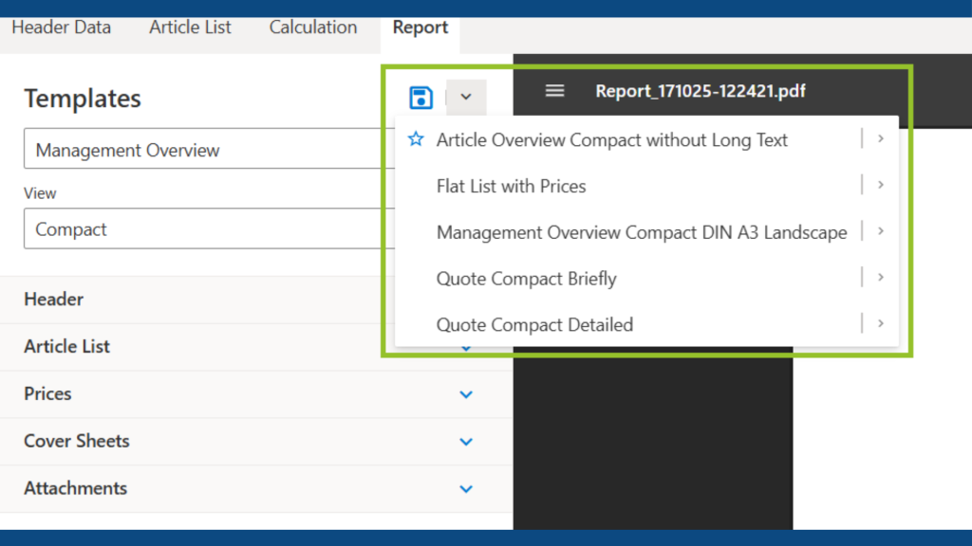Open submenu arrow for Management Overview Compact DIN A3
The height and width of the screenshot is (546, 972).
pos(881,230)
